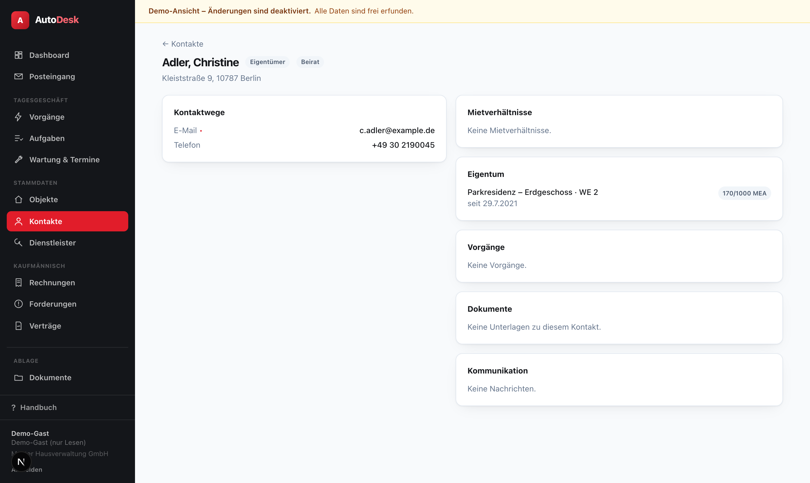The image size is (810, 483).
Task: Click Keine Unterlagen zu diesem Kontakt.
Action: point(534,327)
